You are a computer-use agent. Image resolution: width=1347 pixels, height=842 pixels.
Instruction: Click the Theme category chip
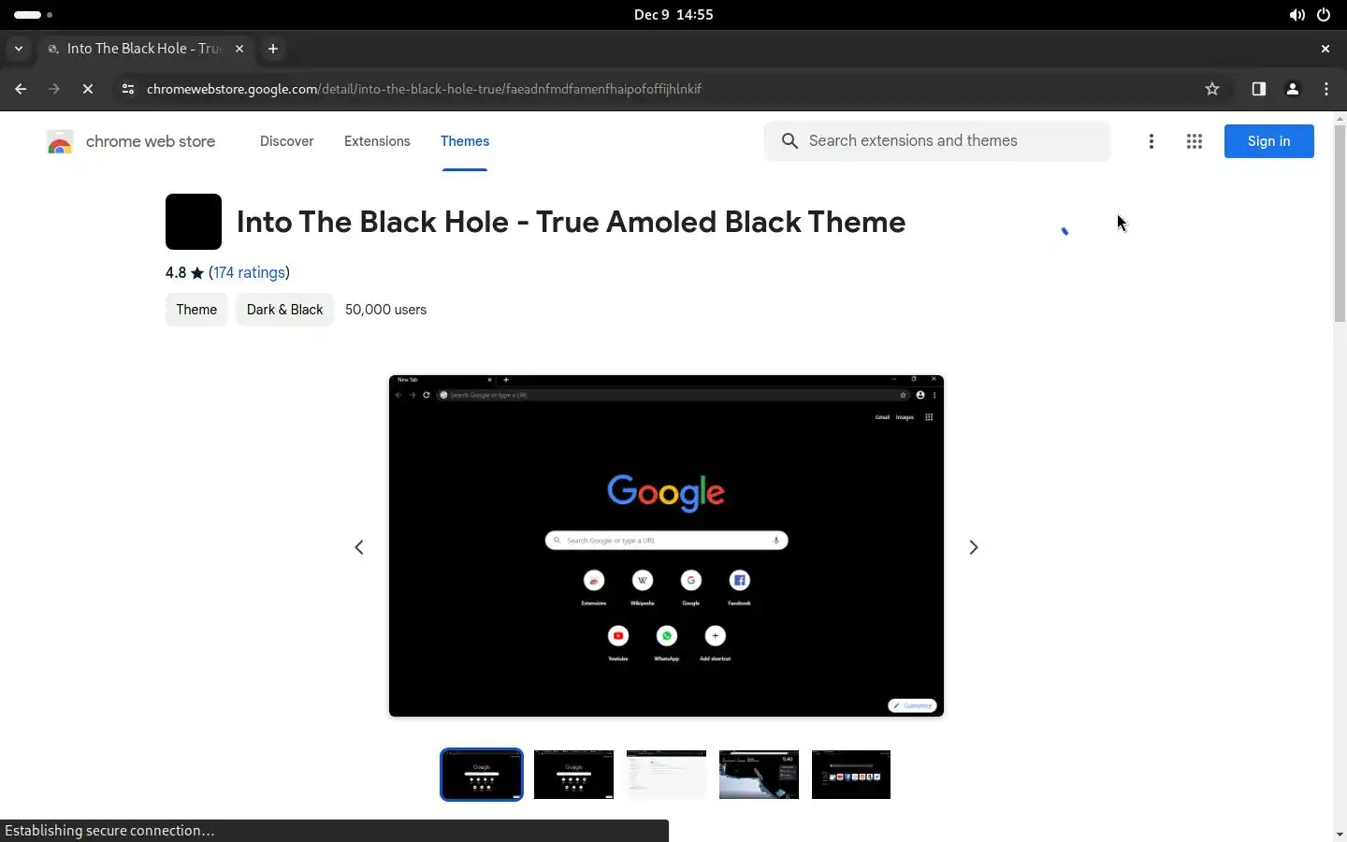pyautogui.click(x=196, y=310)
